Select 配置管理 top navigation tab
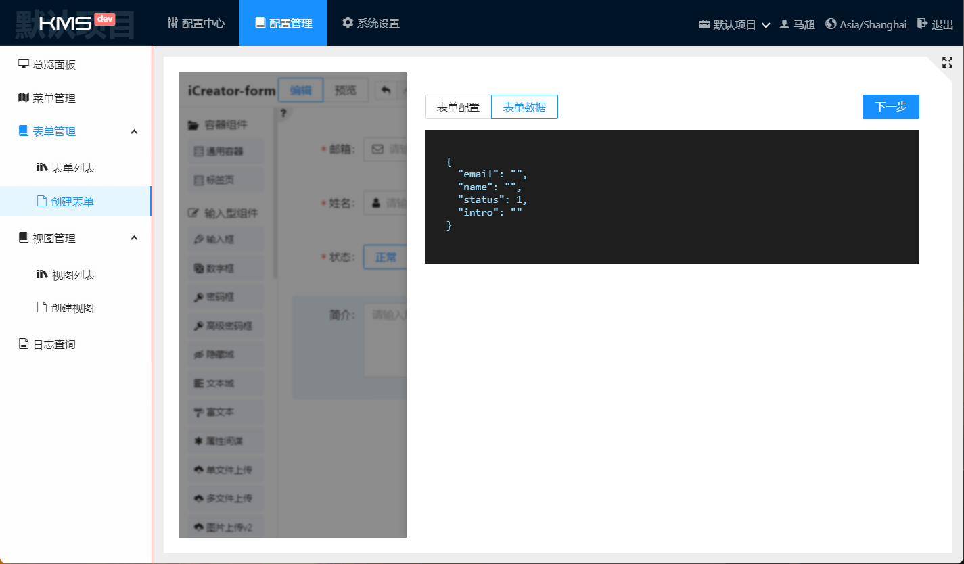 point(283,24)
